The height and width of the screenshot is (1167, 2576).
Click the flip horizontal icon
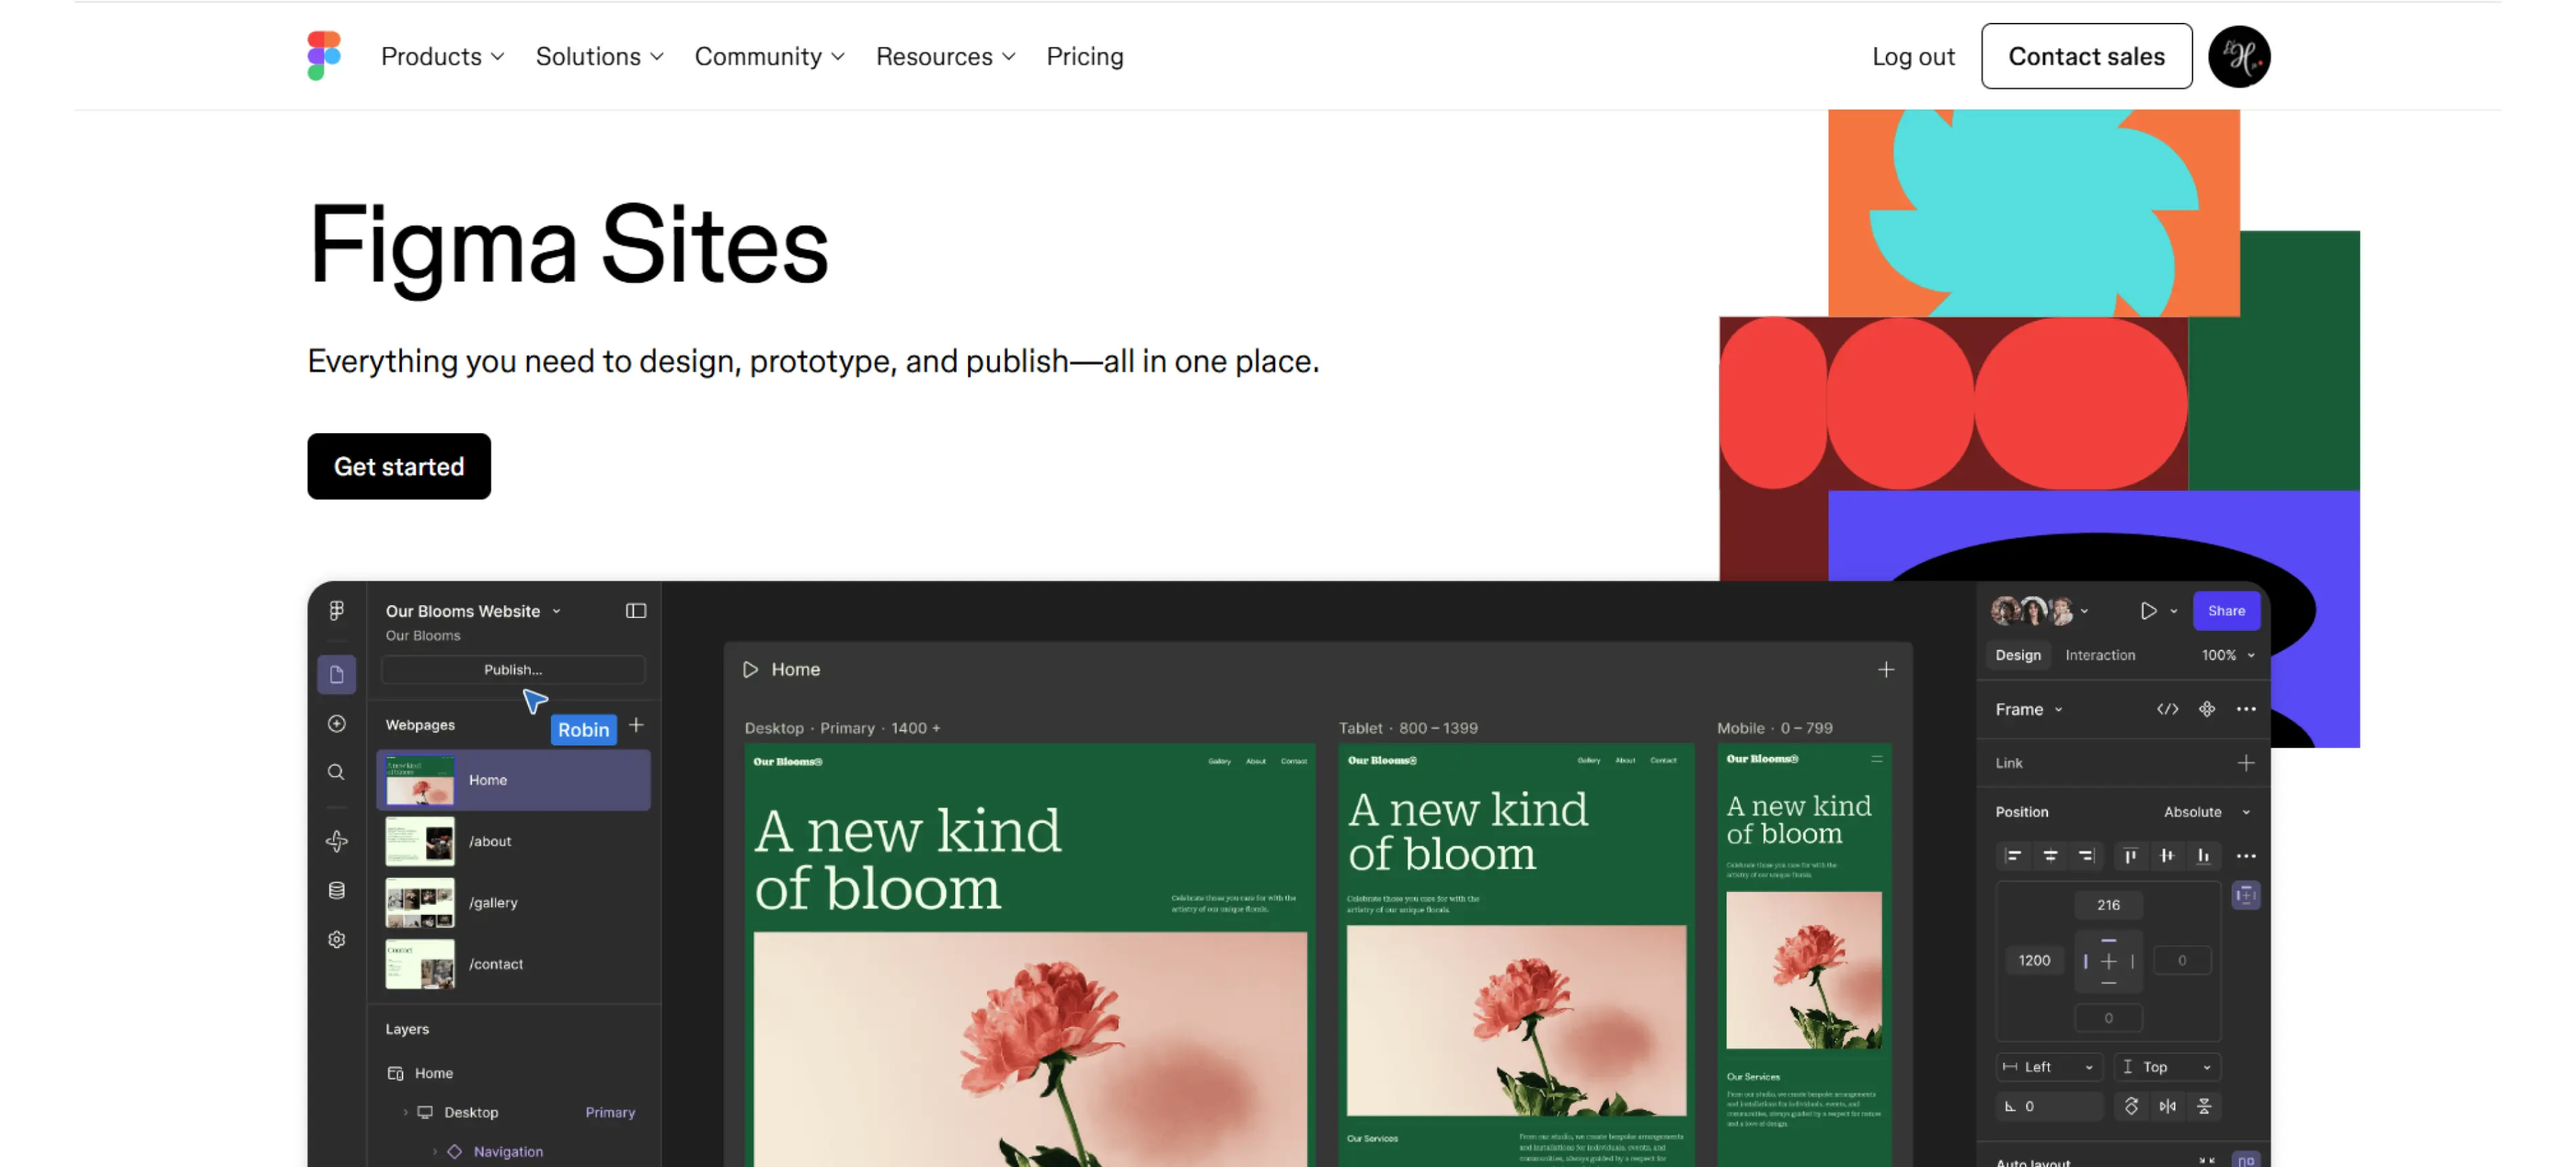(x=2168, y=1106)
